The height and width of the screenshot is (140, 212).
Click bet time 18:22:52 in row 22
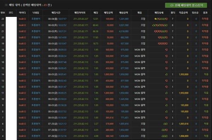click(62, 25)
